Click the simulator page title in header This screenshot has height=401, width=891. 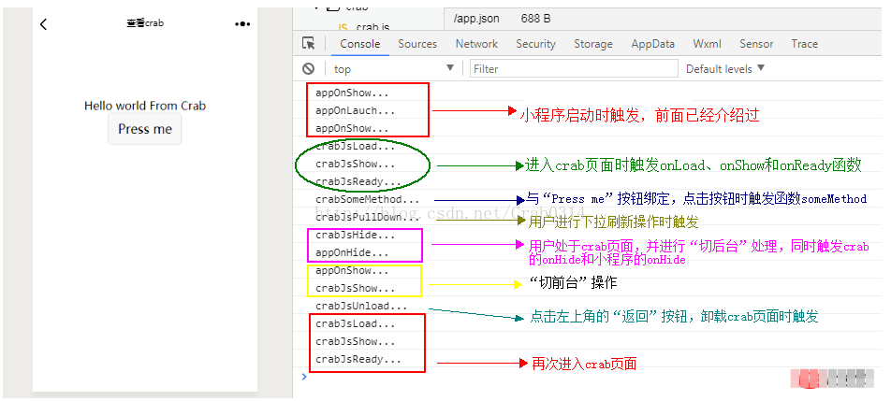coord(145,23)
